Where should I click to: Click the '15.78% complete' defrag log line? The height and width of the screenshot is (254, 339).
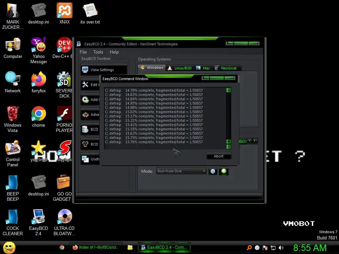click(x=154, y=142)
